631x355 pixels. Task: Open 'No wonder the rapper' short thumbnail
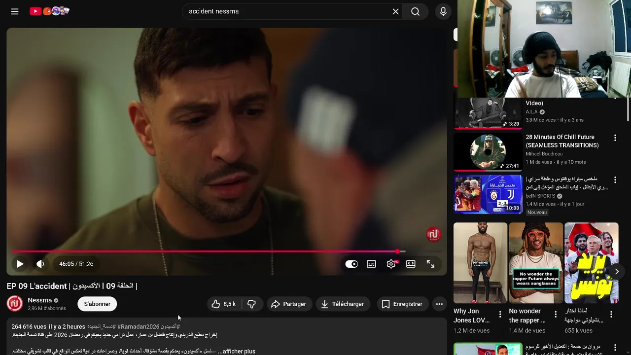coord(536,263)
